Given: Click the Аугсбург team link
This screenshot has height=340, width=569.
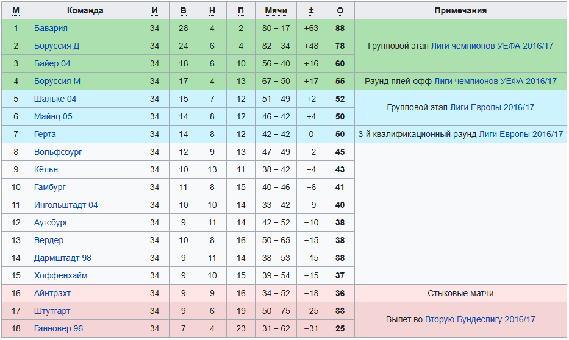Looking at the screenshot, I should pos(51,222).
